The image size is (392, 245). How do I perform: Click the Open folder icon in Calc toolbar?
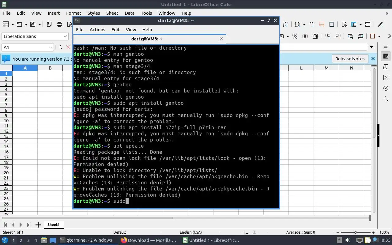coord(19,24)
